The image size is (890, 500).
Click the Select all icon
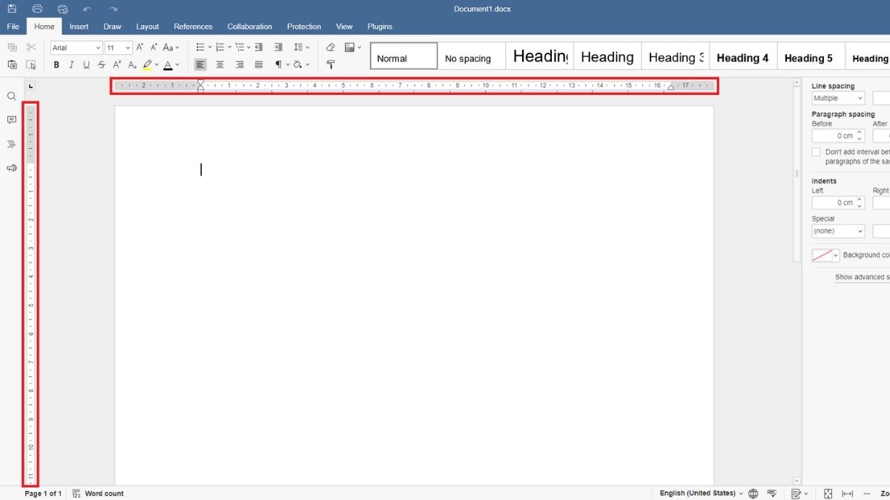coord(31,64)
